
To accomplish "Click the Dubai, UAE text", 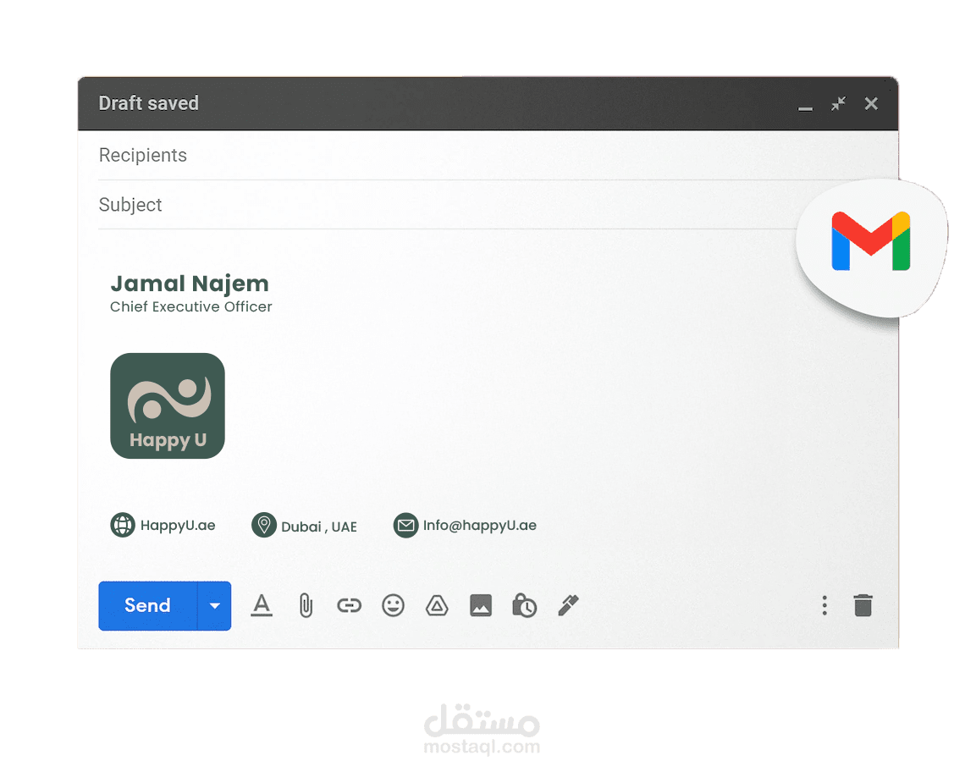I will click(319, 527).
